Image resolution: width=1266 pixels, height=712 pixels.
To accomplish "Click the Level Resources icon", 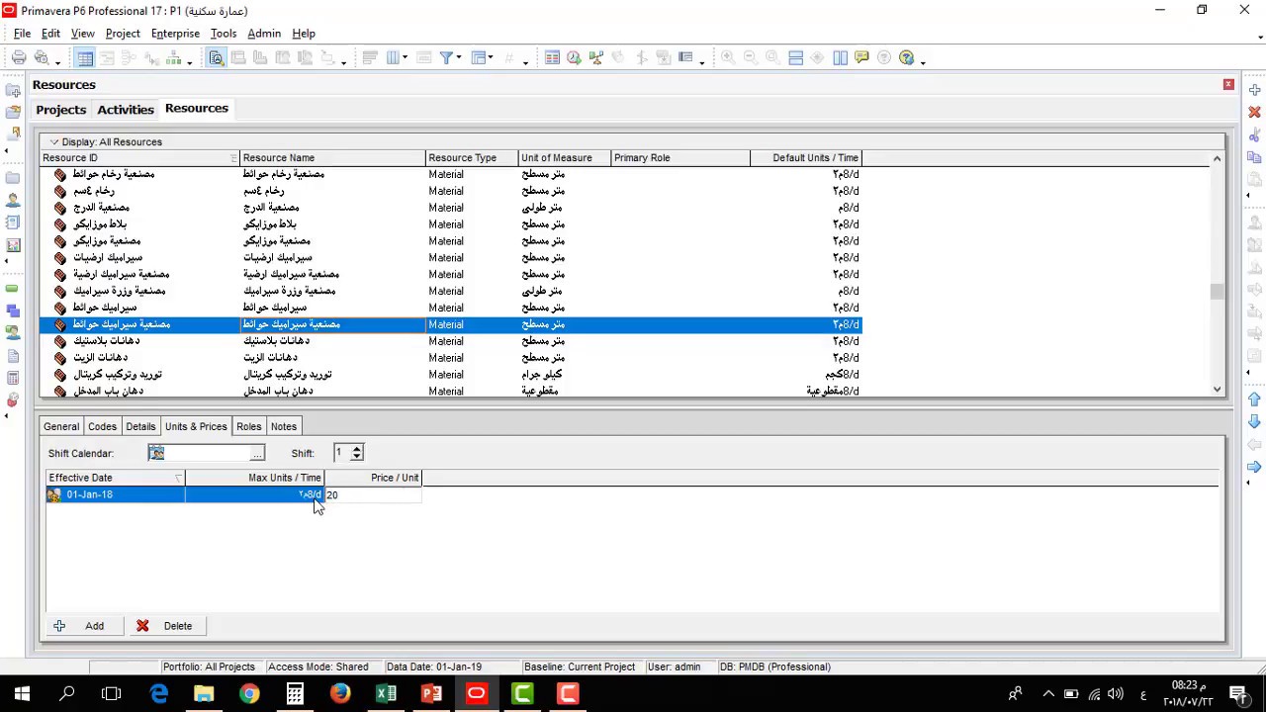I will click(x=595, y=58).
